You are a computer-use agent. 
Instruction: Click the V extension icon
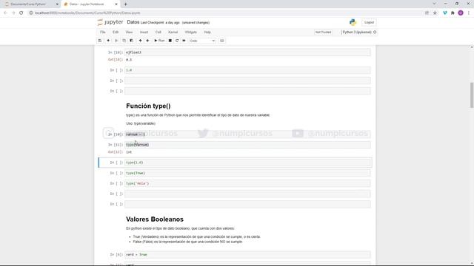click(x=444, y=13)
